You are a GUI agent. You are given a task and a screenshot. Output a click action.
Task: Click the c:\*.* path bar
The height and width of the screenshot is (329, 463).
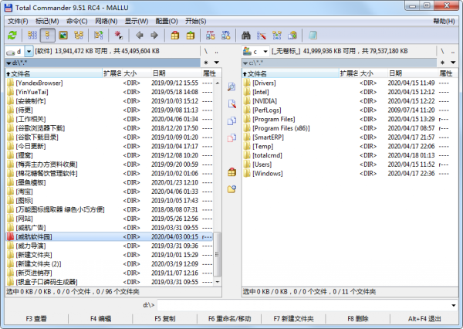[x=339, y=63]
